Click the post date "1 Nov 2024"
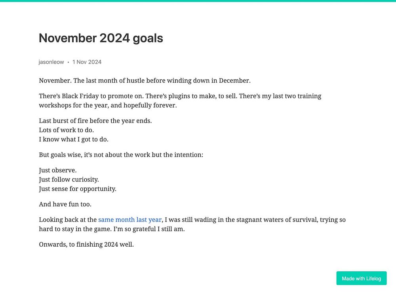 pyautogui.click(x=87, y=62)
